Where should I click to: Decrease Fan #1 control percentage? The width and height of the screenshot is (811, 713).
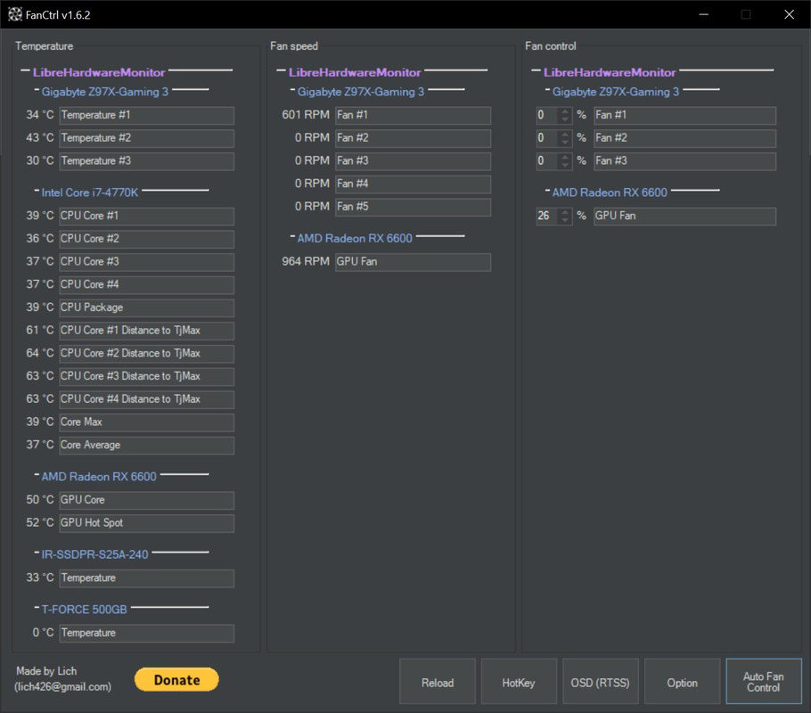coord(565,119)
